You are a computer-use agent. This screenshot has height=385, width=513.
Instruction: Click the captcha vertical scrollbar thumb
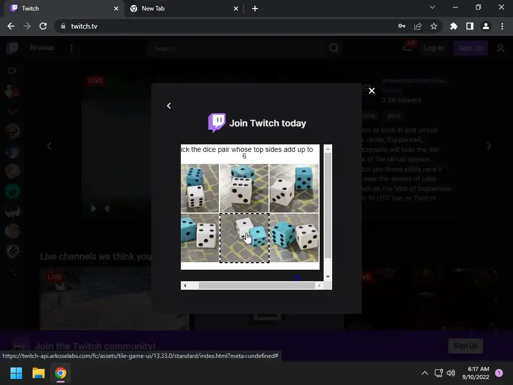[x=328, y=206]
